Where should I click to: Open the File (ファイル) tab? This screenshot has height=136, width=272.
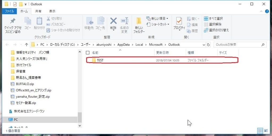[9, 11]
